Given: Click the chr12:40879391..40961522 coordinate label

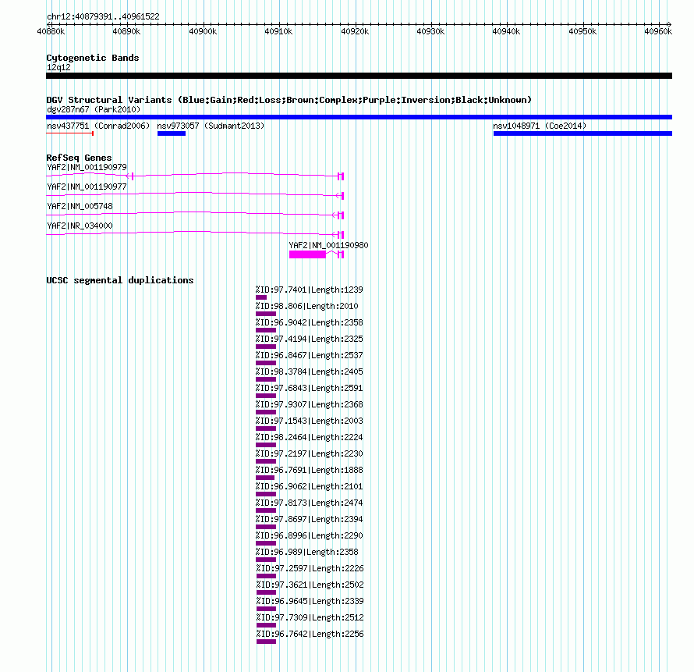Looking at the screenshot, I should coord(103,16).
